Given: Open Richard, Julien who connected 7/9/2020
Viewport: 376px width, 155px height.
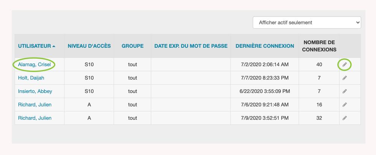Looking at the screenshot, I should (x=35, y=118).
